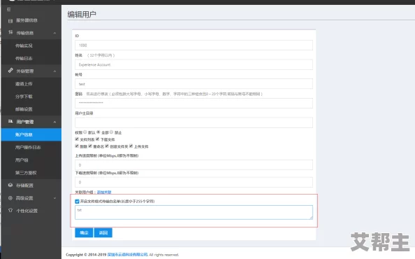Open 传输实况 page
The image size is (415, 259).
(31, 45)
